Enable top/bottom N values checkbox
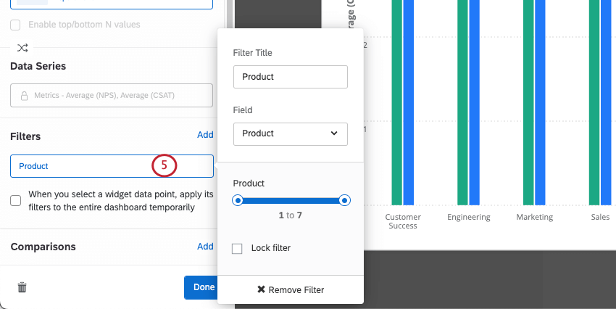The image size is (616, 309). [x=15, y=25]
